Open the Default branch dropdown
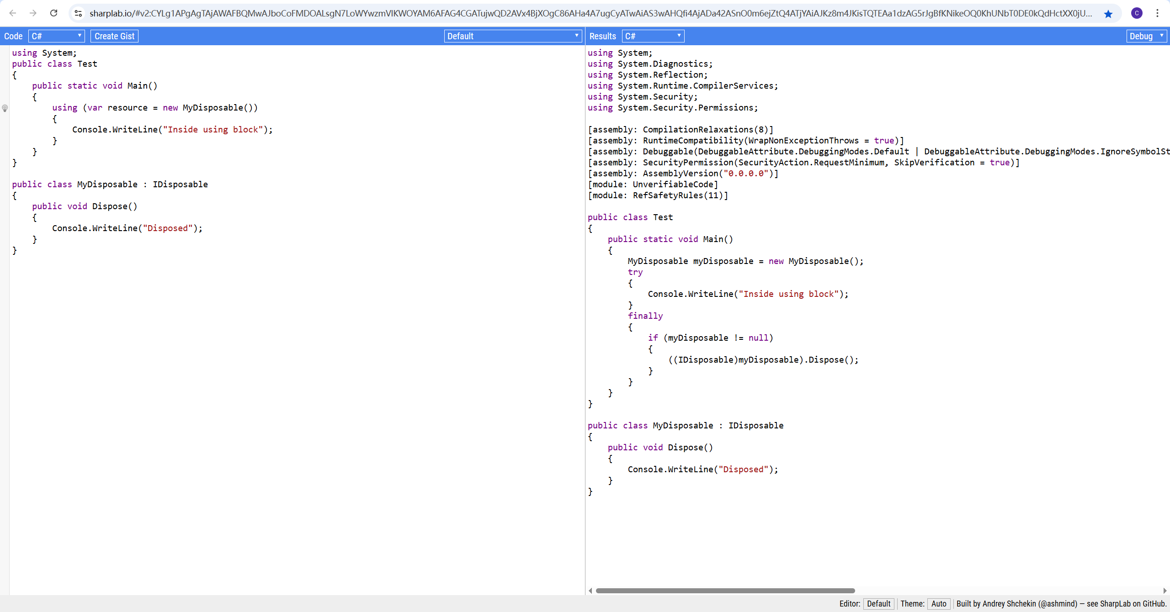1170x612 pixels. pyautogui.click(x=512, y=36)
